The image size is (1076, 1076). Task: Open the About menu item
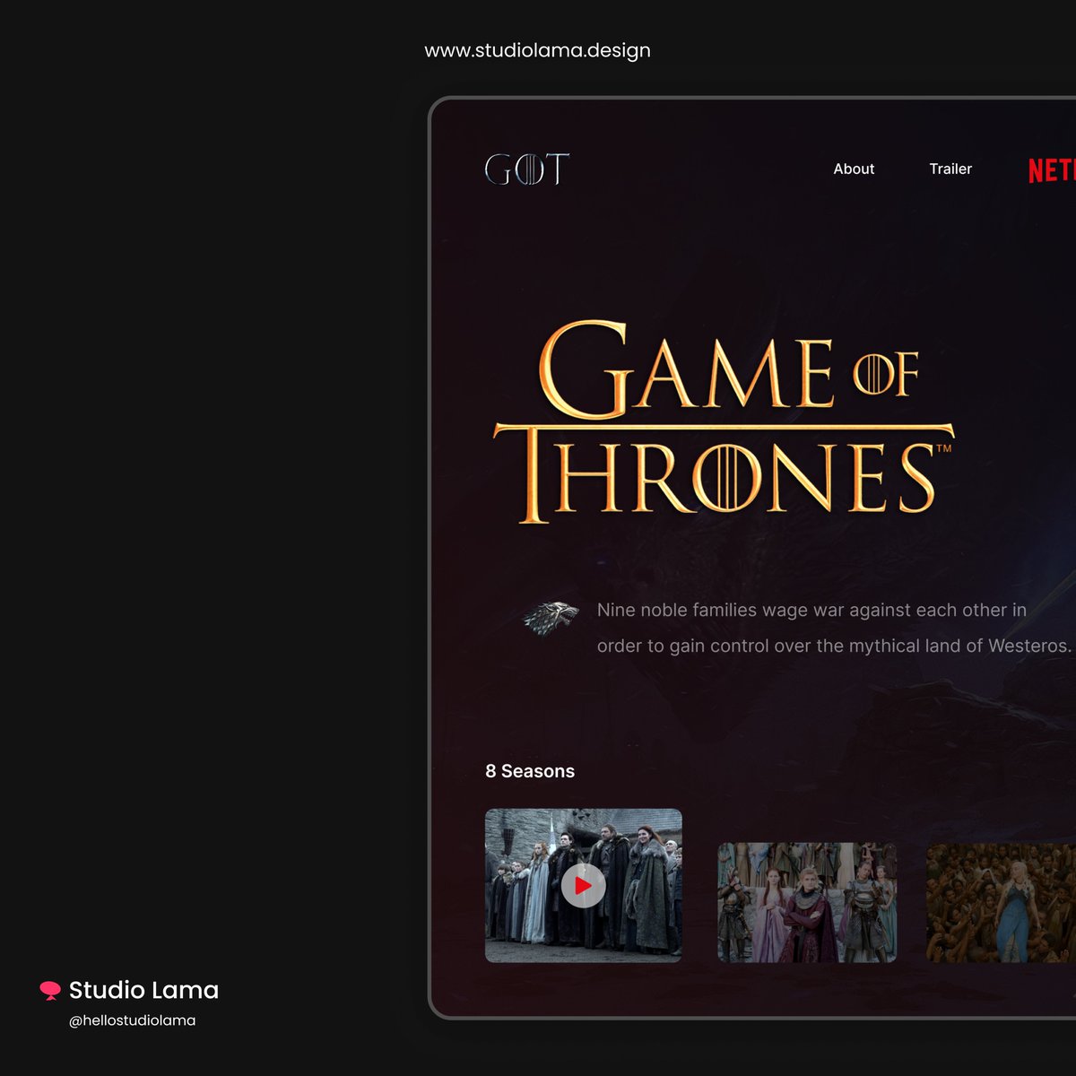pyautogui.click(x=854, y=169)
